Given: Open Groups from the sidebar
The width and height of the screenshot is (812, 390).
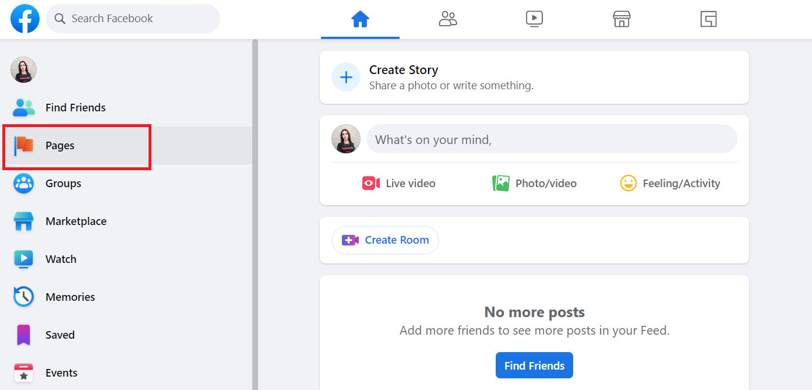Looking at the screenshot, I should pos(63,183).
